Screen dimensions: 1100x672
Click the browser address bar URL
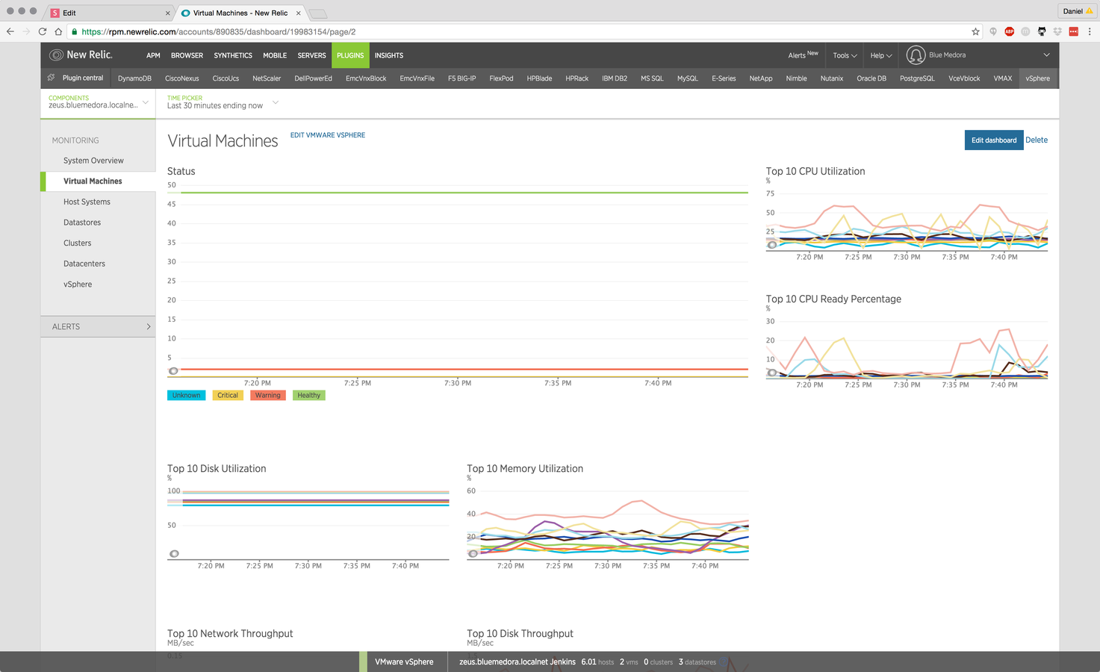pyautogui.click(x=219, y=31)
